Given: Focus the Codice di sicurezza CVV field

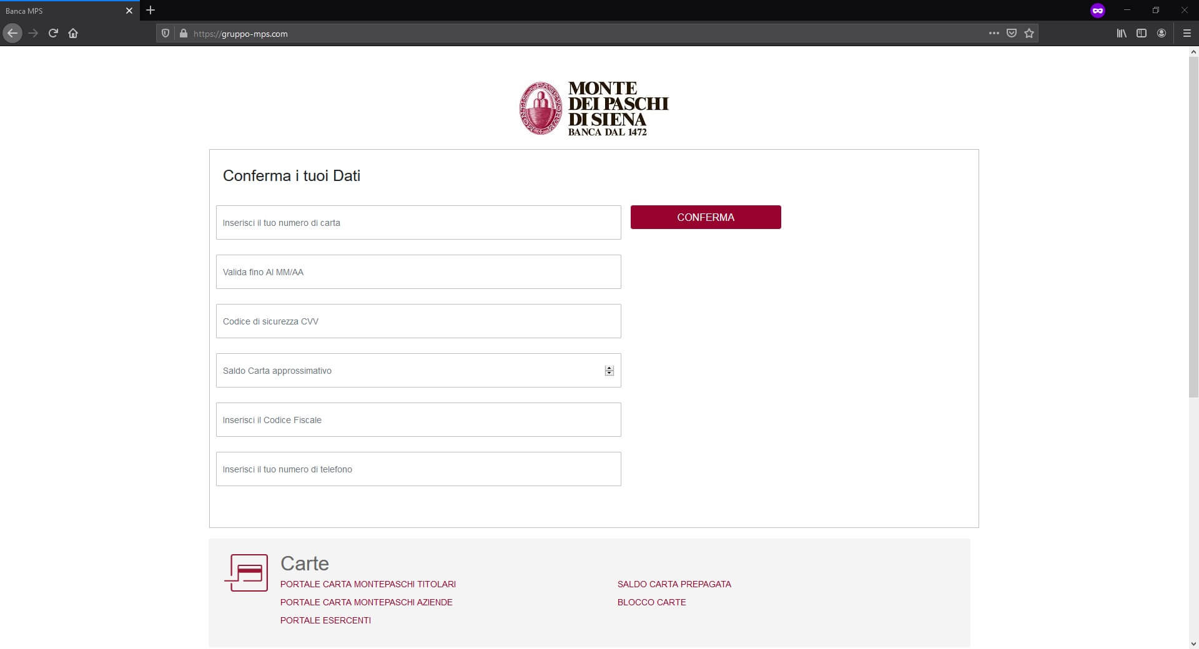Looking at the screenshot, I should 418,321.
